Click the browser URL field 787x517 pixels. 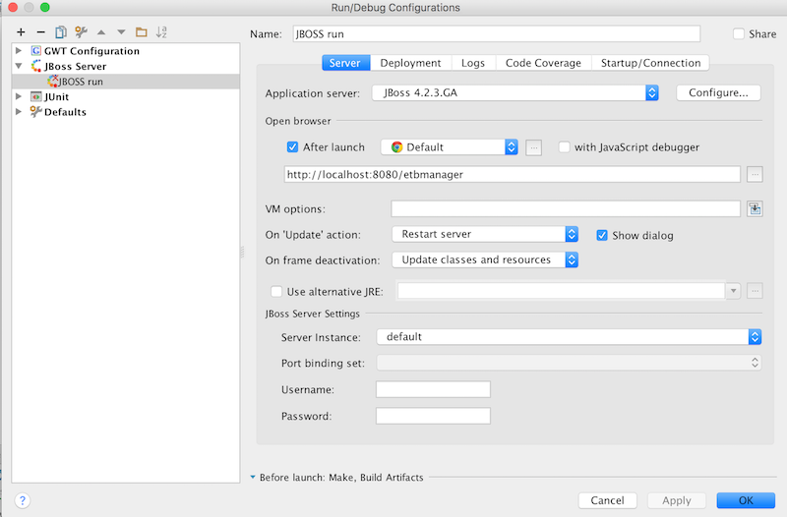coord(512,175)
